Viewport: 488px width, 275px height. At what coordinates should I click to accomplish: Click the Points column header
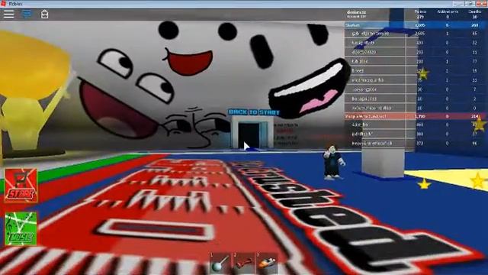[420, 11]
